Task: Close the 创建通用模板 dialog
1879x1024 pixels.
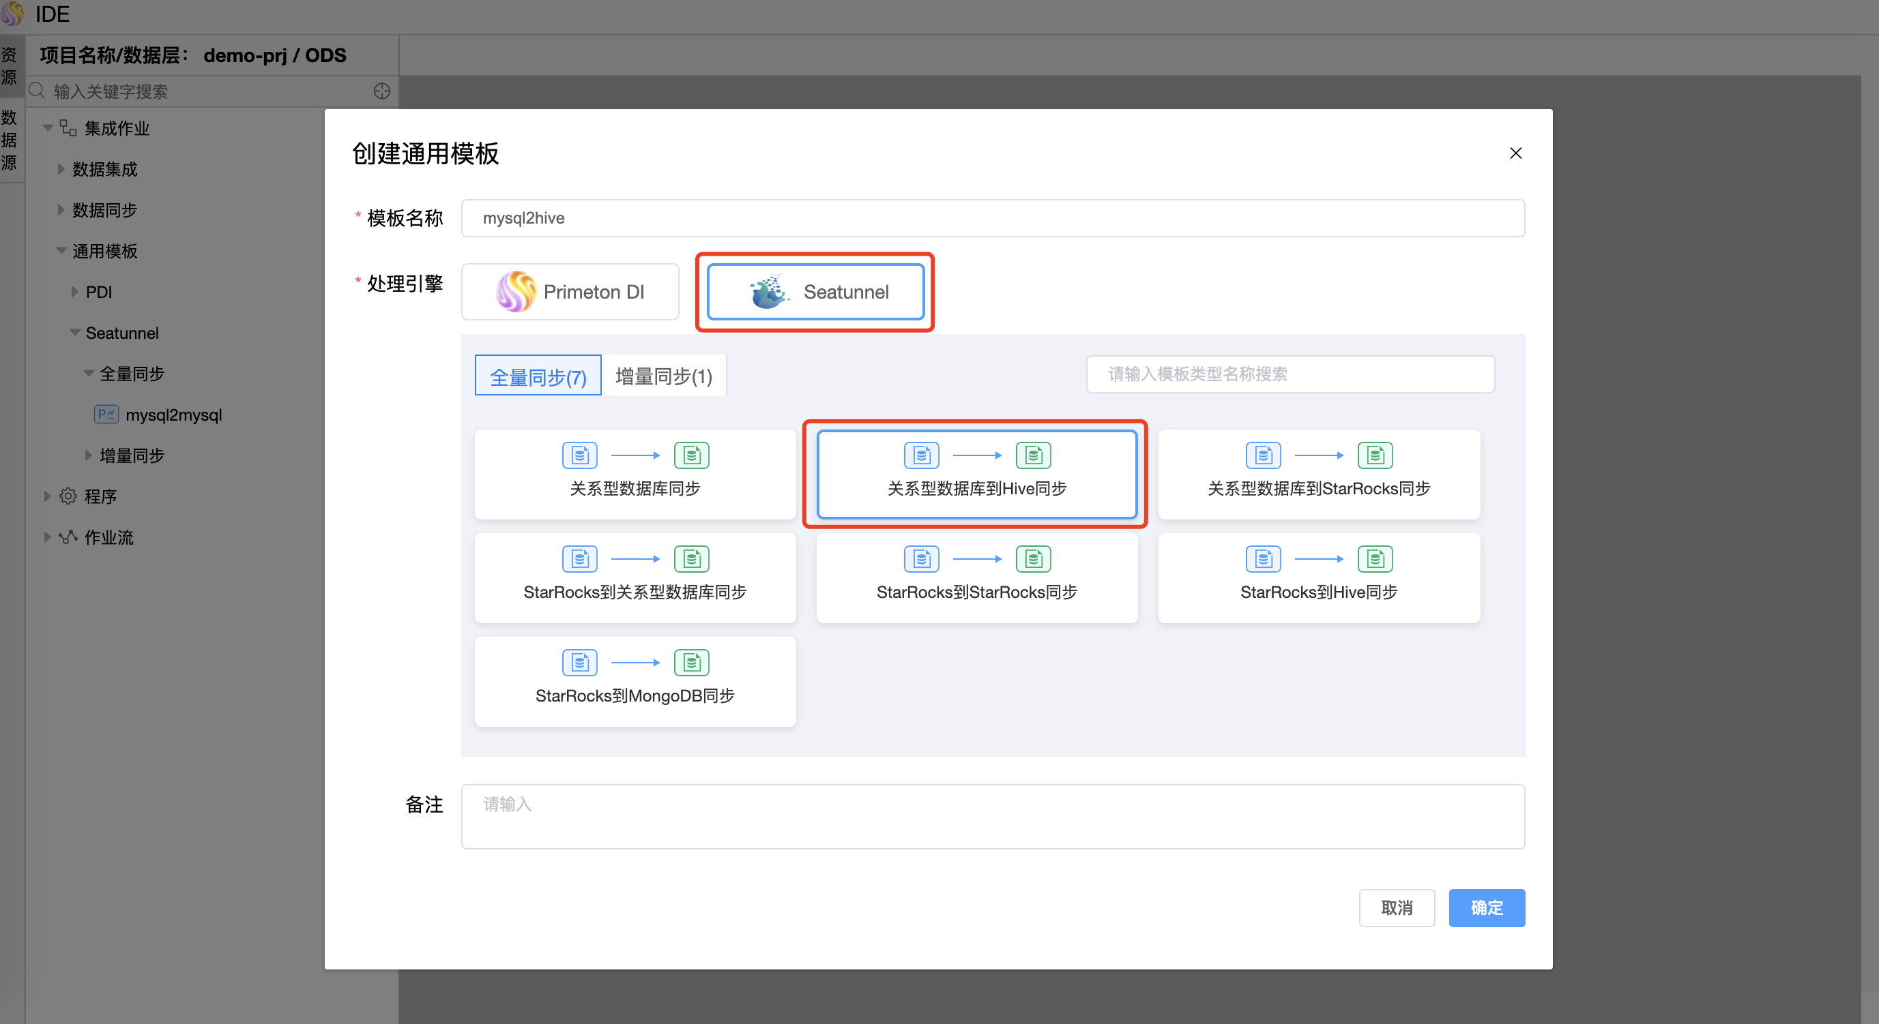Action: pos(1515,153)
